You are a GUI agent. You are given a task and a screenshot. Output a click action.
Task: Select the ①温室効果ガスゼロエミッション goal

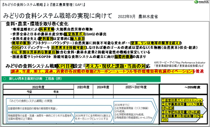(182, 100)
